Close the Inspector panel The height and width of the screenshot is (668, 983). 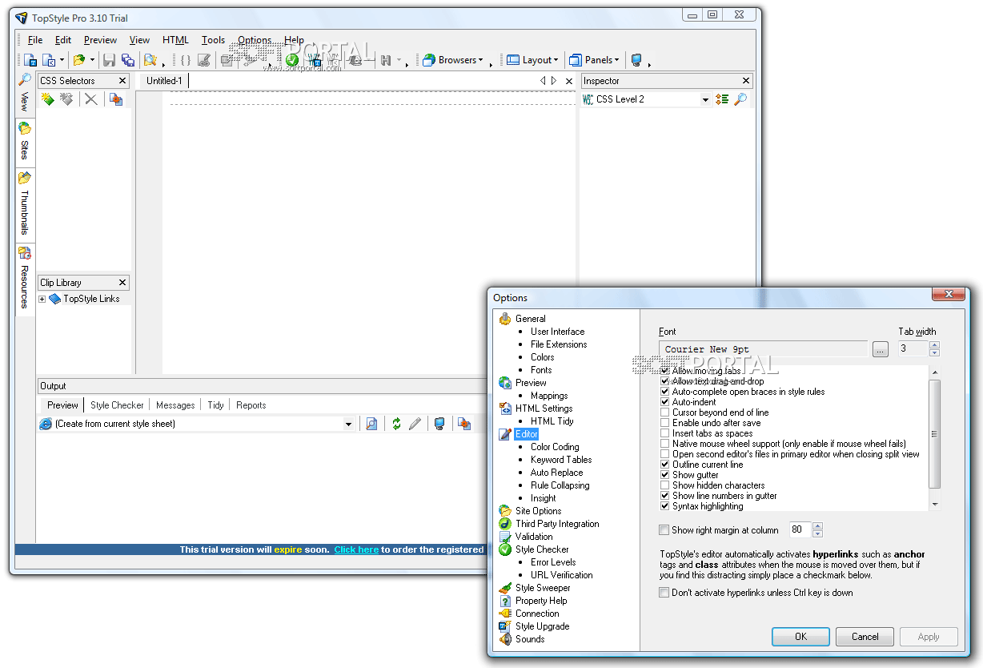pyautogui.click(x=746, y=81)
